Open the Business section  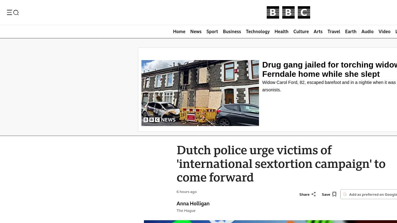(x=232, y=32)
